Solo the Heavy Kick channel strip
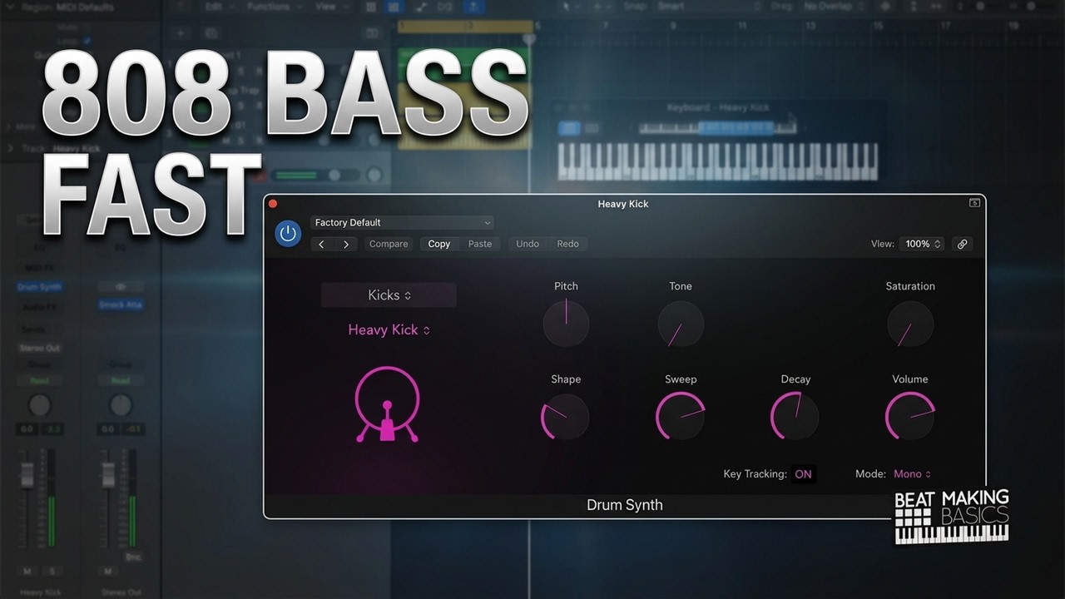 tap(51, 572)
